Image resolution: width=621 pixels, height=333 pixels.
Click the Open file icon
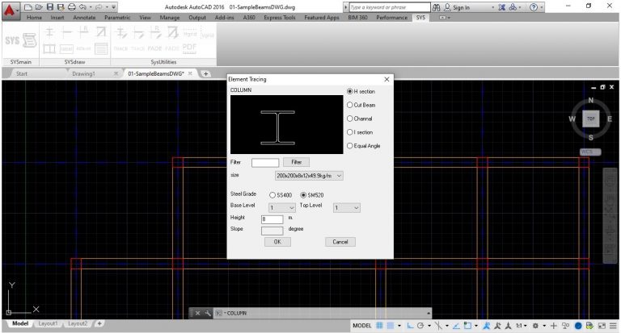(x=39, y=6)
